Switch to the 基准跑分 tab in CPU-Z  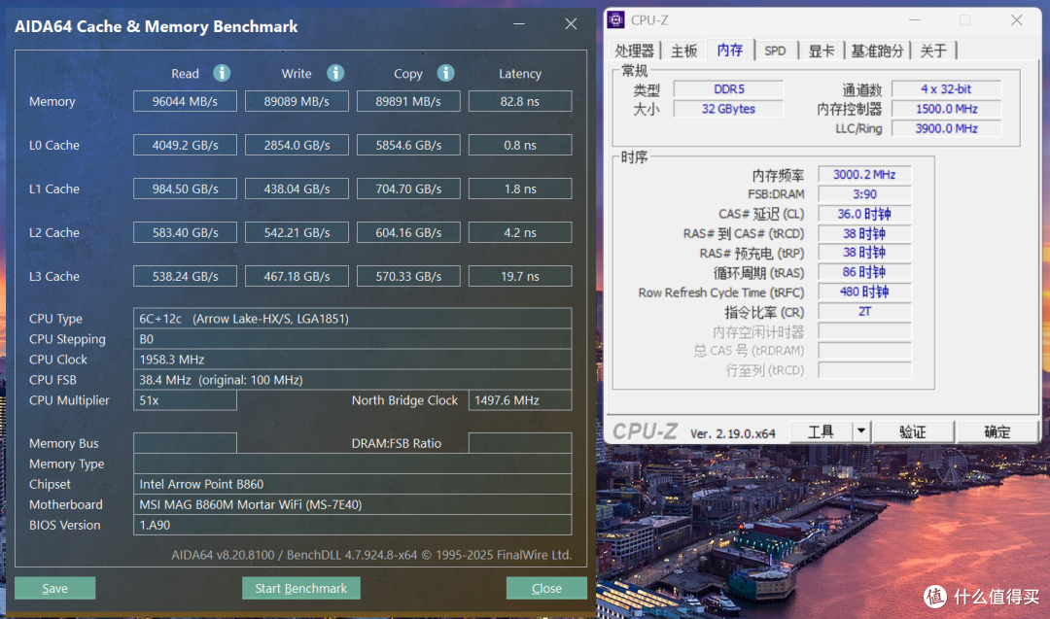pyautogui.click(x=877, y=51)
